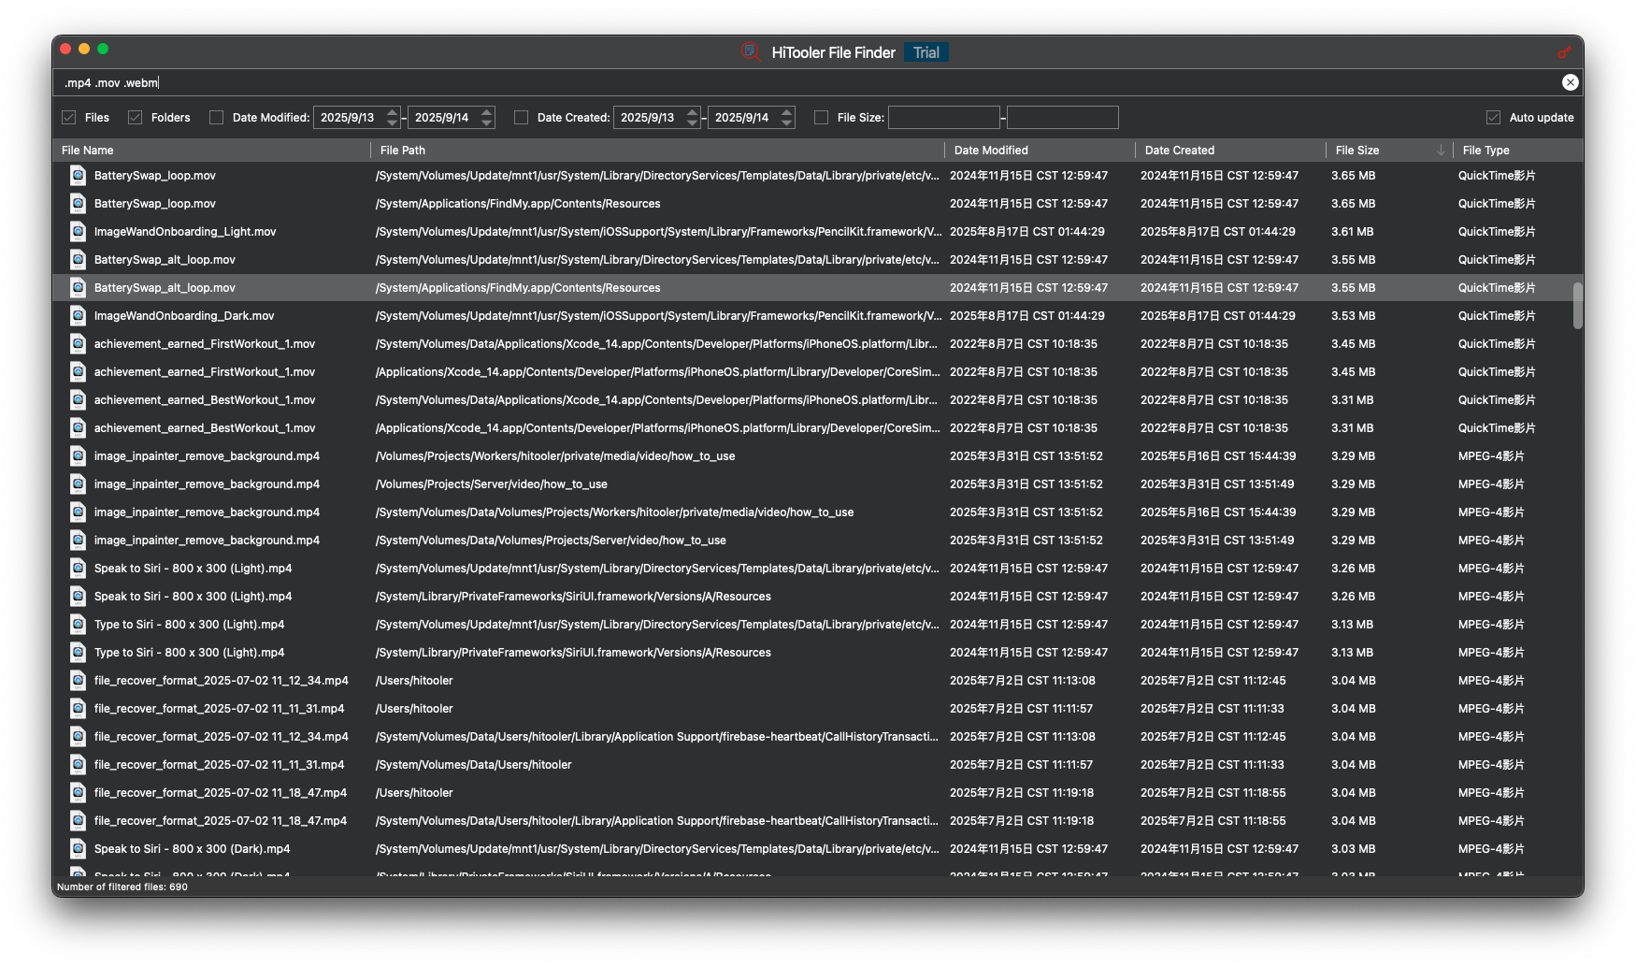Click the file icon for ImageWandOnboarding_Light.mov

click(x=78, y=231)
